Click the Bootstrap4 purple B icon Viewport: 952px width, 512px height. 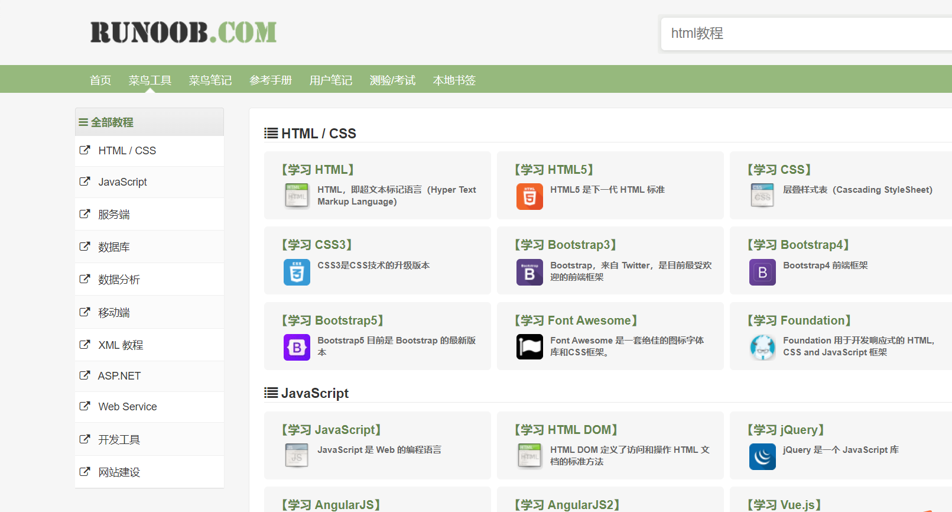(x=762, y=273)
